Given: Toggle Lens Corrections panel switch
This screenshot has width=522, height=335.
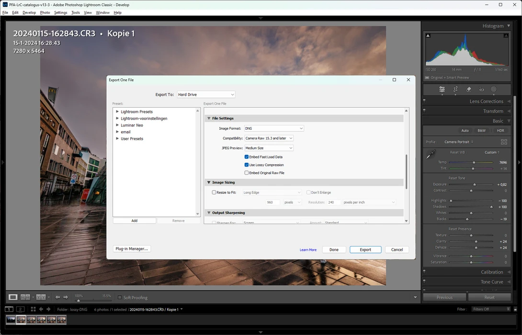Looking at the screenshot, I should (424, 101).
